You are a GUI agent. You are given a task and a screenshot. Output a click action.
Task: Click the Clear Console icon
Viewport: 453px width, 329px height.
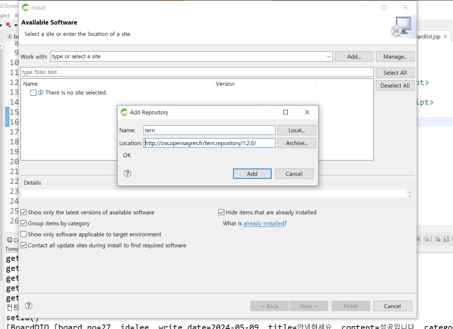438,239
